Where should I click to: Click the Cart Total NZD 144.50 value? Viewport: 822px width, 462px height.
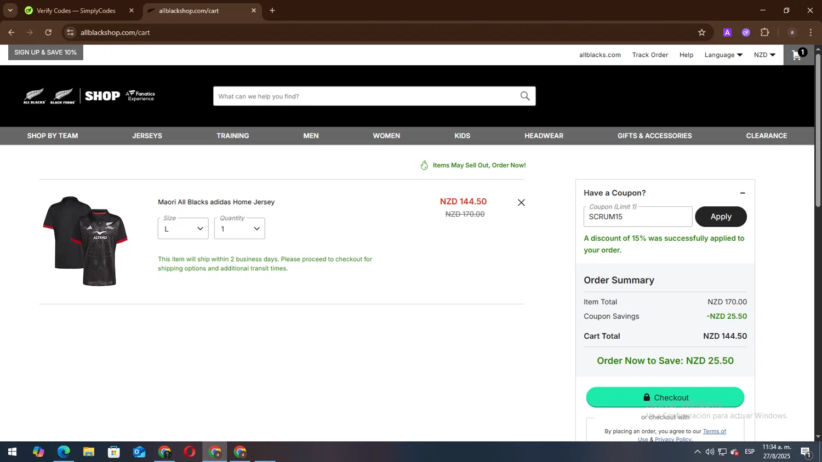[725, 336]
